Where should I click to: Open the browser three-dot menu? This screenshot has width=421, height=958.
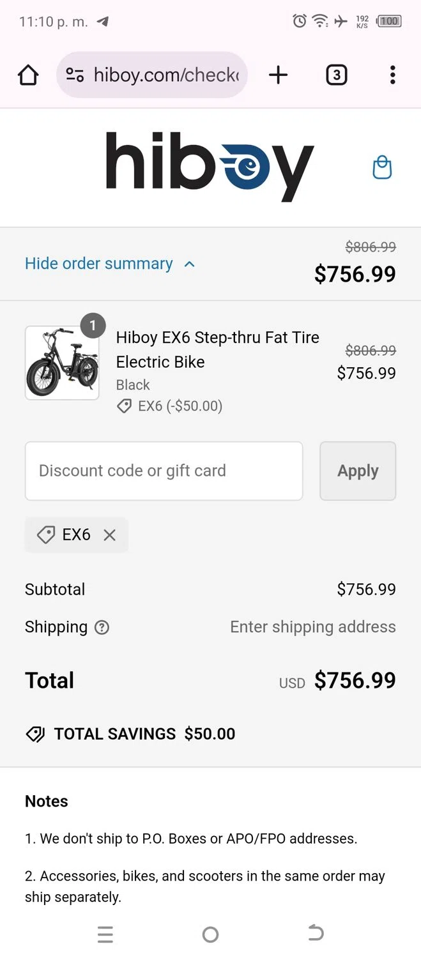click(x=392, y=75)
